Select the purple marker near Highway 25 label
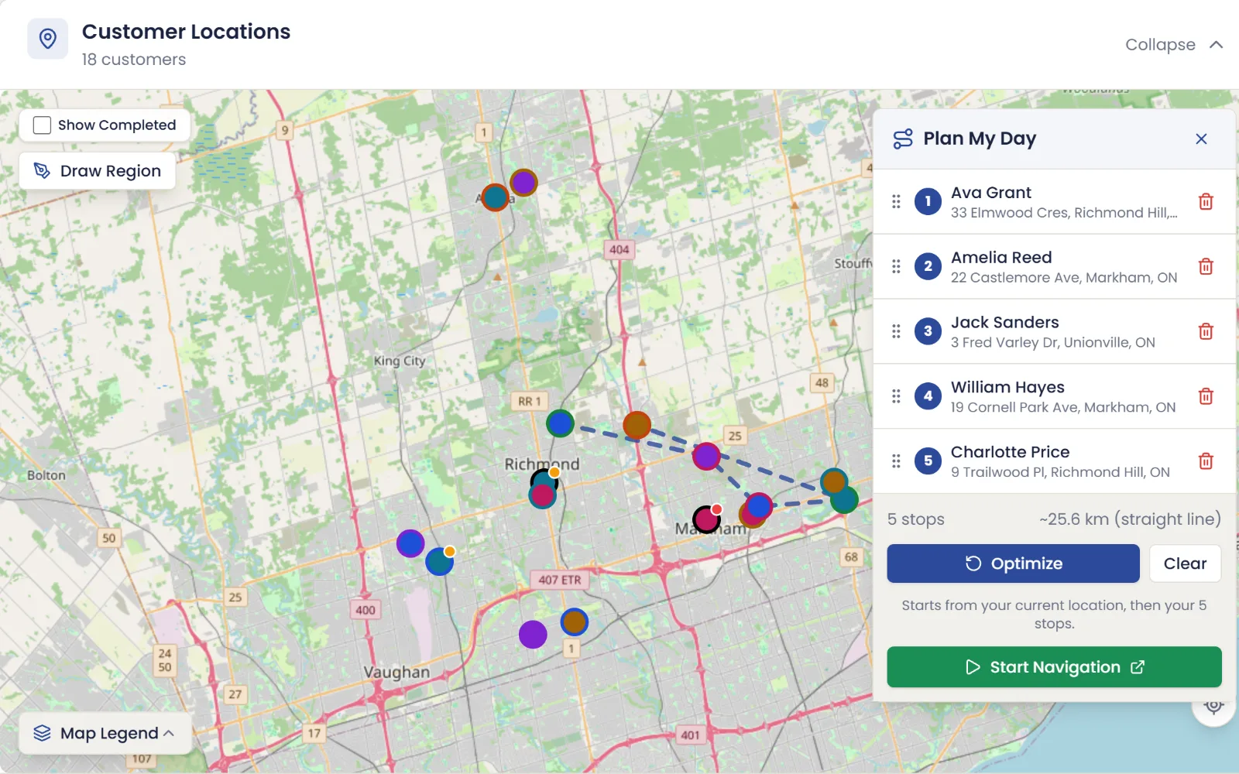The width and height of the screenshot is (1239, 774). pyautogui.click(x=706, y=456)
